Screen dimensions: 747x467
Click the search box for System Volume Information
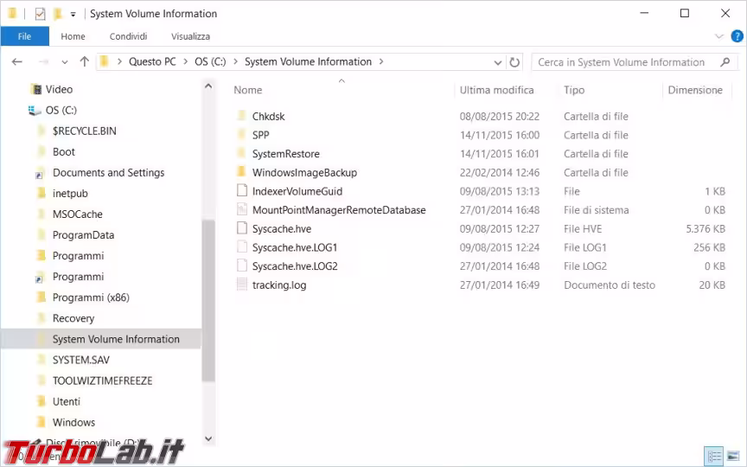pyautogui.click(x=622, y=62)
